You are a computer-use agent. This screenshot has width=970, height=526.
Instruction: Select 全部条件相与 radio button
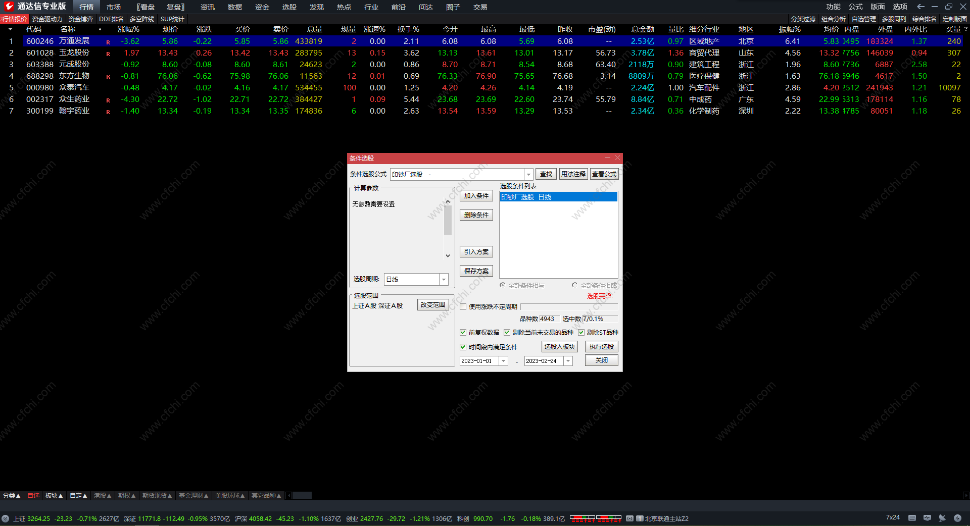point(503,285)
